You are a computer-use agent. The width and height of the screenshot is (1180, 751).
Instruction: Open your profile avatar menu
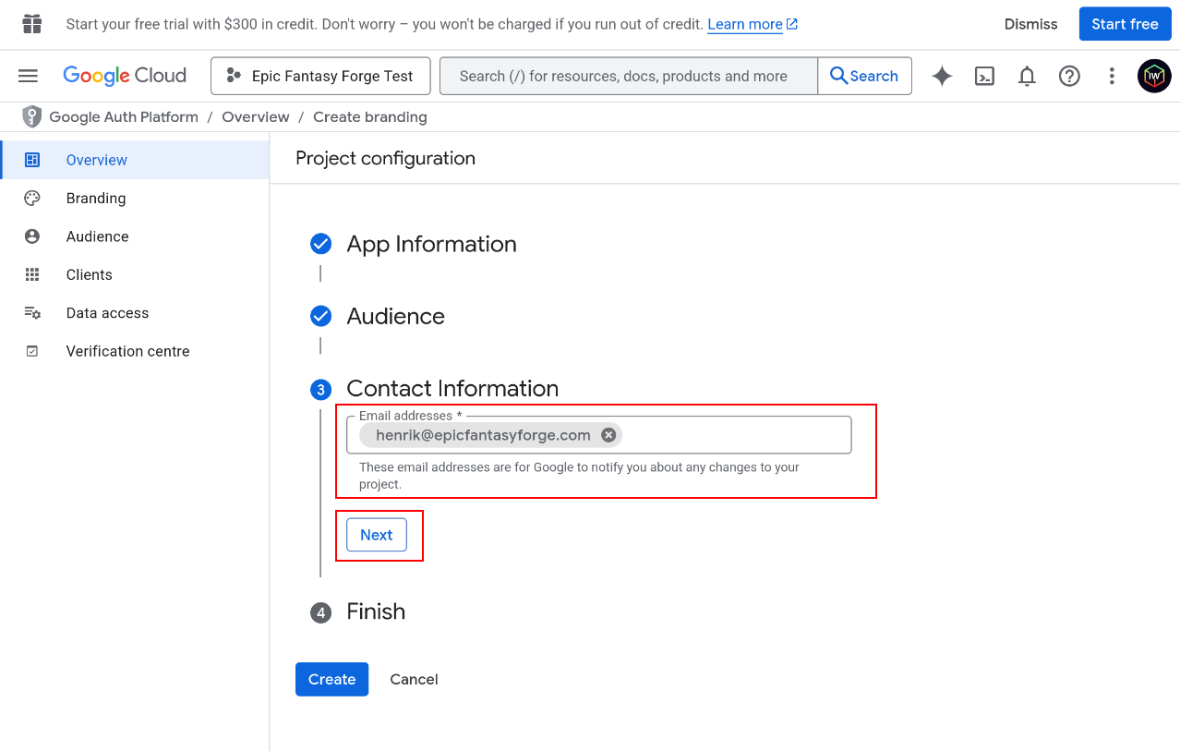tap(1153, 76)
